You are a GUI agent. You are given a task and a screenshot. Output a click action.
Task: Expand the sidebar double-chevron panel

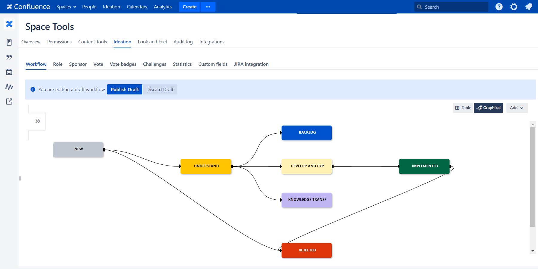pos(38,121)
